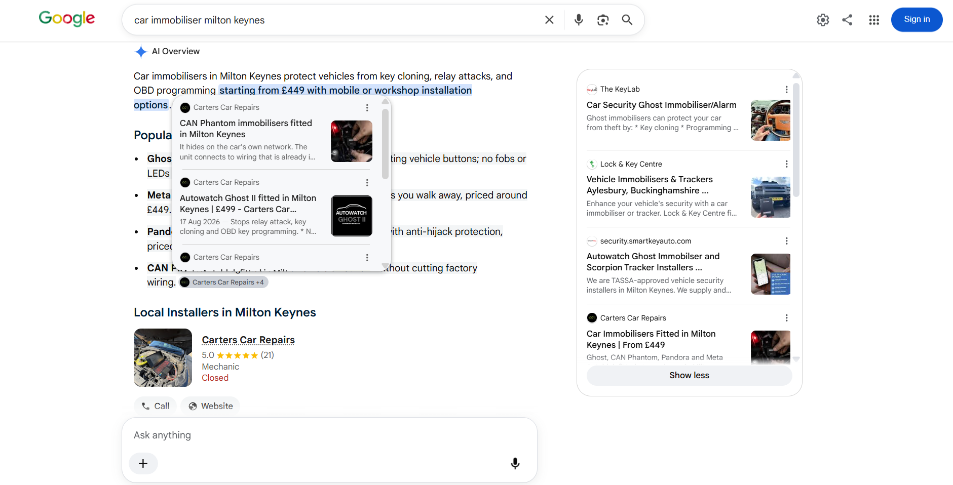
Task: Clear the search query with the X icon
Action: point(549,20)
